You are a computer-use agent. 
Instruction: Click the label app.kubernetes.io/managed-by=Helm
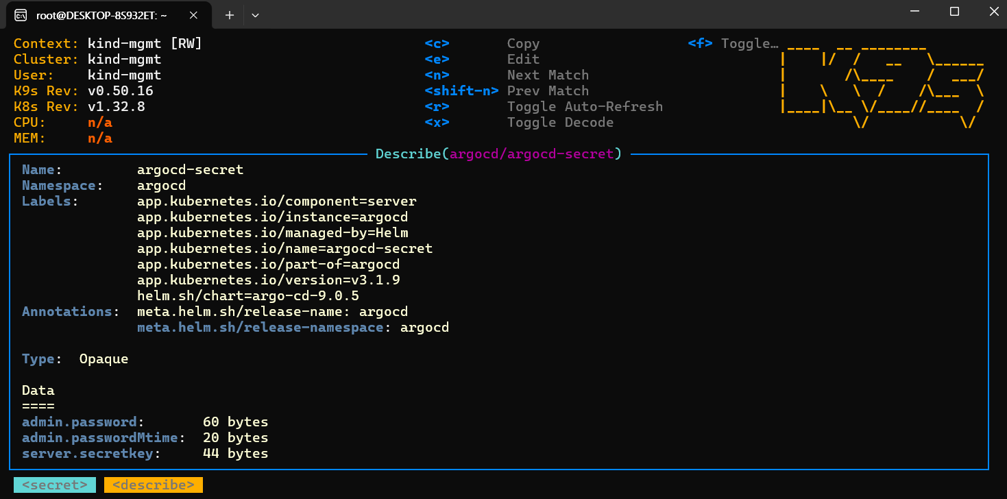pos(272,233)
